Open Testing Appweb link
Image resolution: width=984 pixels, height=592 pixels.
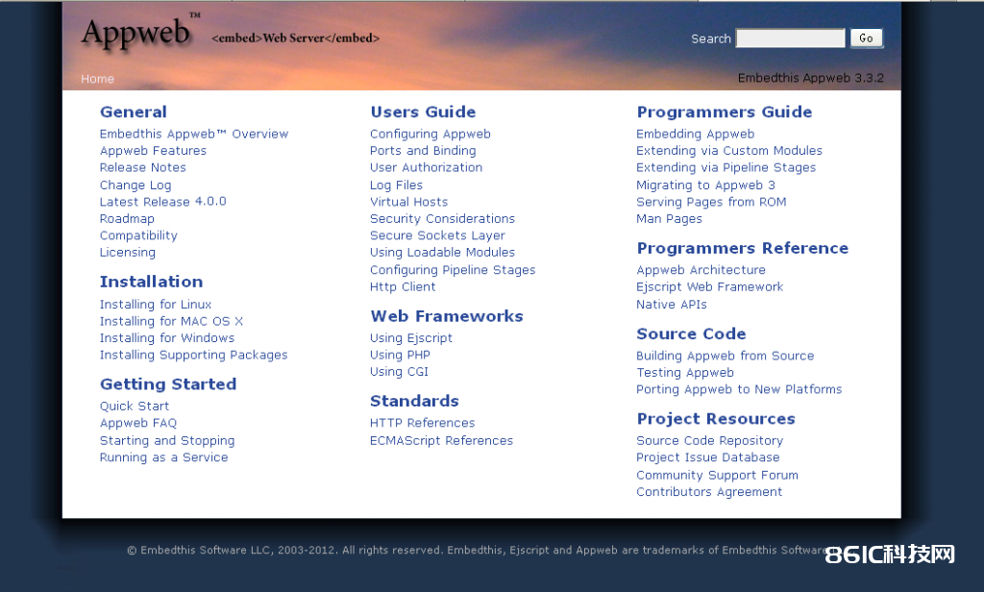point(684,373)
